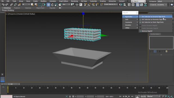
Task: Click the Mirror tool icon
Action: click(x=120, y=5)
